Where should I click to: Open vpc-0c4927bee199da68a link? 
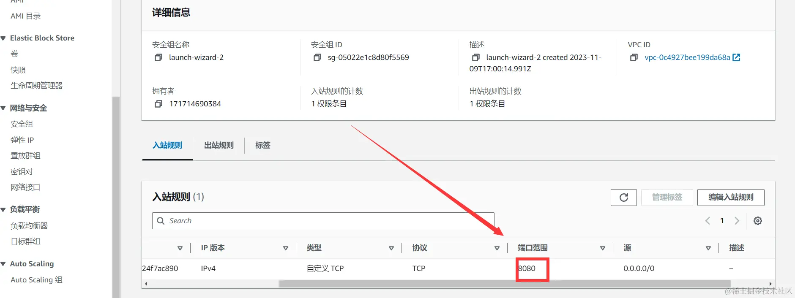tap(687, 57)
